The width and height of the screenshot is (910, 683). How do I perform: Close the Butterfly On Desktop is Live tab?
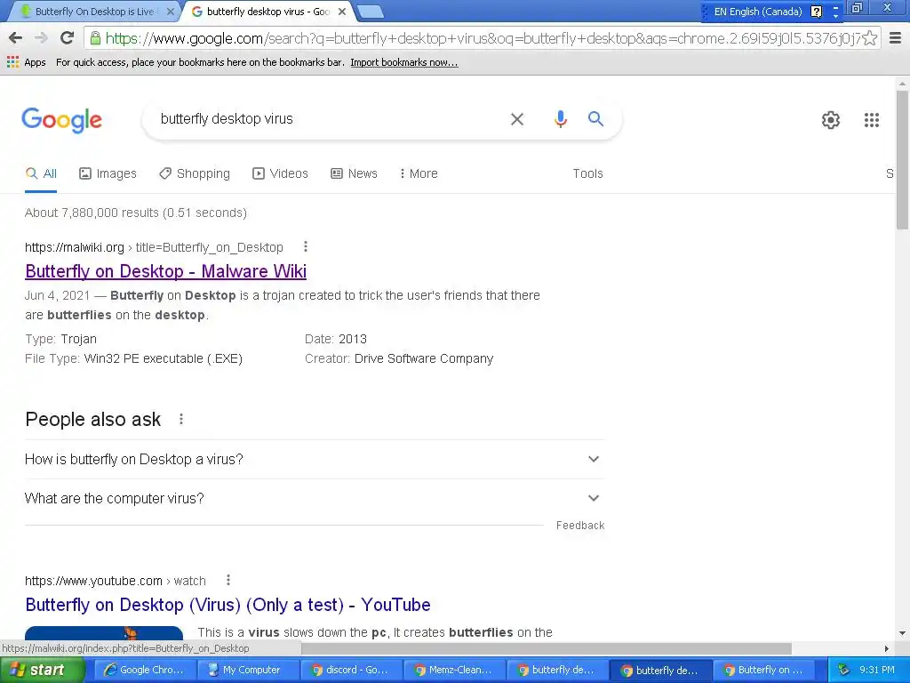pyautogui.click(x=170, y=11)
